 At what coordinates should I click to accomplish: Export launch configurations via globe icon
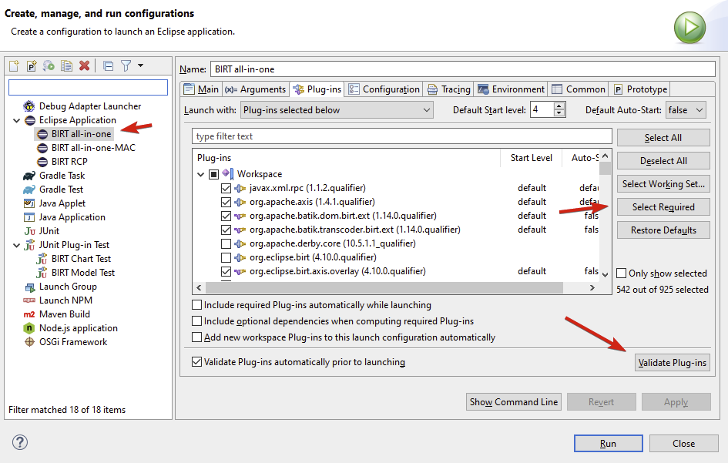[48, 65]
